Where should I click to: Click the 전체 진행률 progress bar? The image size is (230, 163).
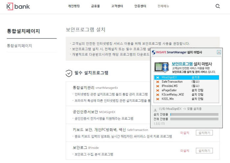(x=195, y=119)
